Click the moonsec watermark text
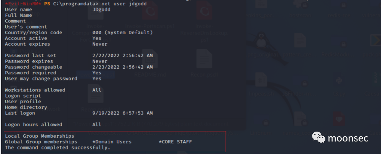 [348, 138]
